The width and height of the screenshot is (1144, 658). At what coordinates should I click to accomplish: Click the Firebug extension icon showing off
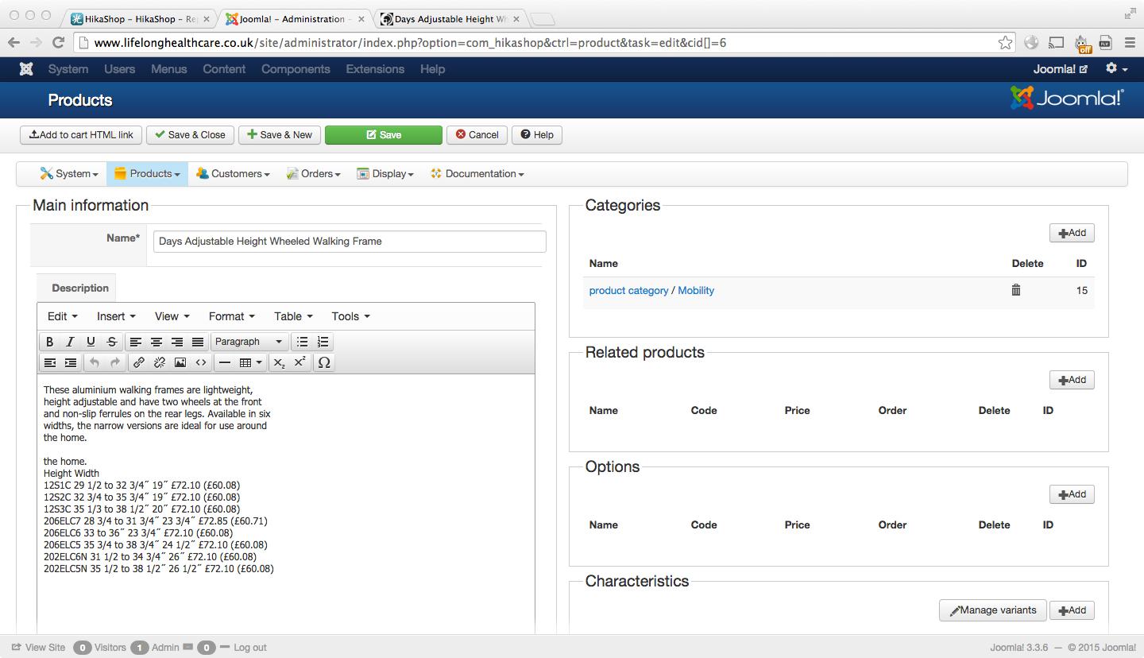click(x=1082, y=44)
